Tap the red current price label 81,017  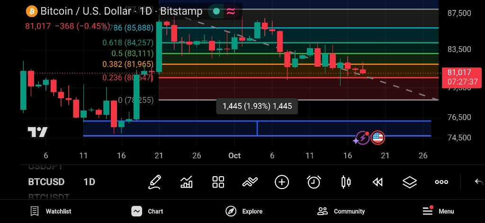tap(462, 77)
